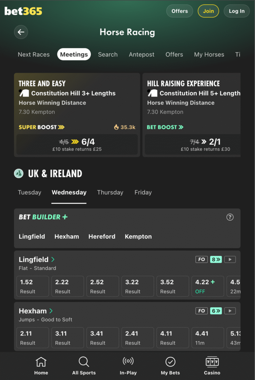Viewport: 255px width, 380px height.
Task: Switch to the Thursday tab
Action: tap(110, 192)
